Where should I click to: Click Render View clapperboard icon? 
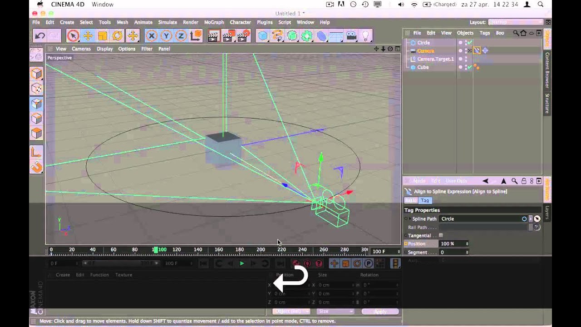pyautogui.click(x=214, y=36)
